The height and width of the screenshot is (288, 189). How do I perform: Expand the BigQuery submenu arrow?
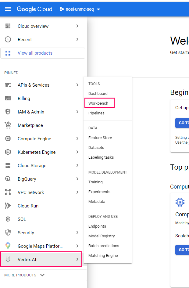click(77, 179)
